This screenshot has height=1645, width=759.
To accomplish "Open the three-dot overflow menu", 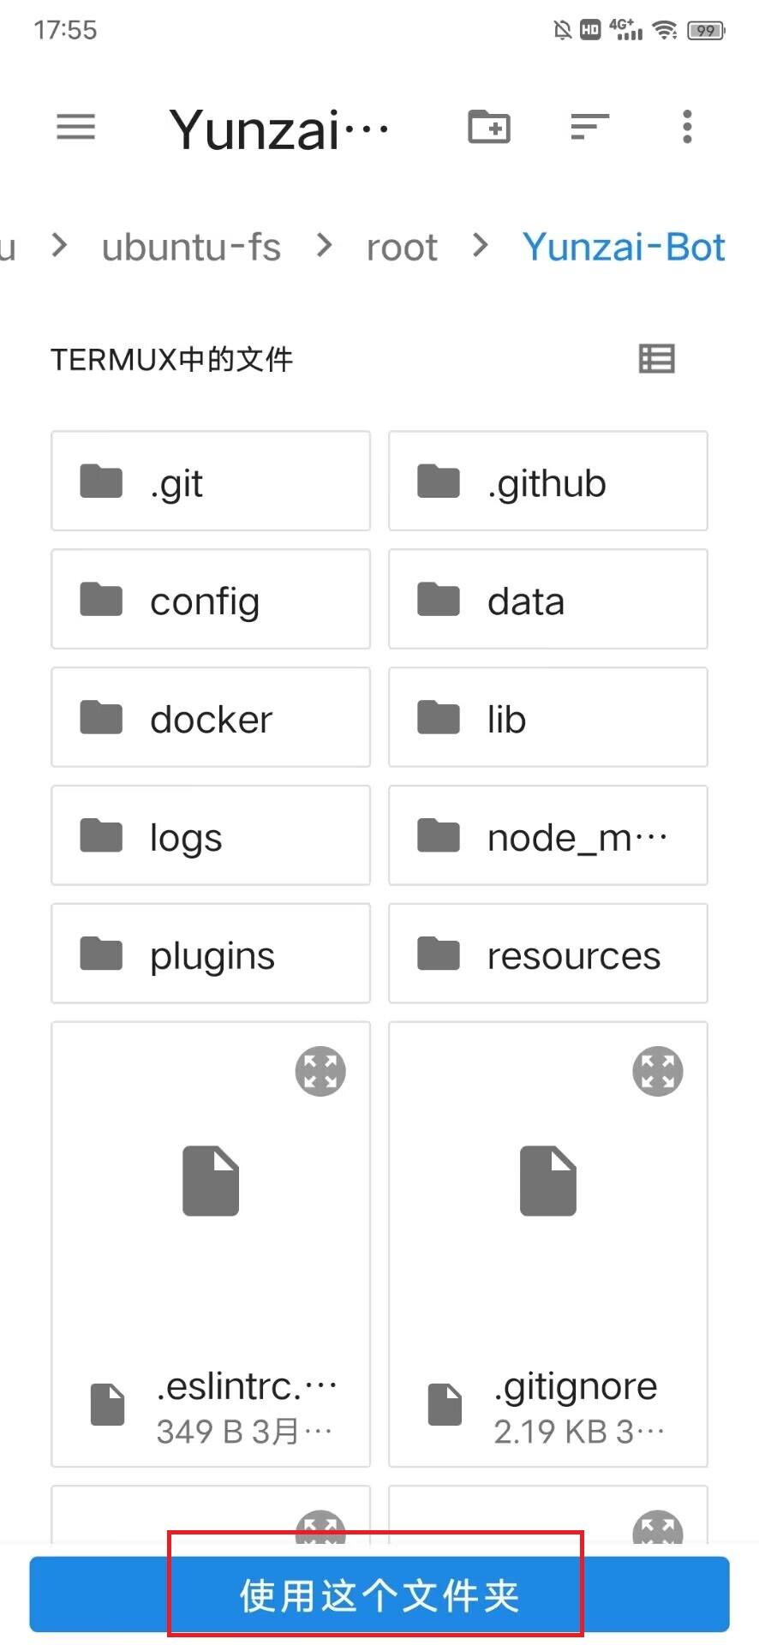I will 686,128.
